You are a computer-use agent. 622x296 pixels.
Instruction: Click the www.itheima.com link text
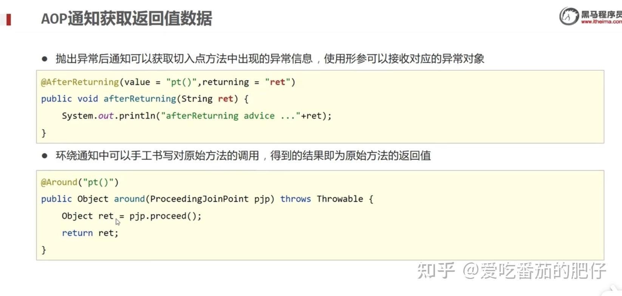point(601,22)
